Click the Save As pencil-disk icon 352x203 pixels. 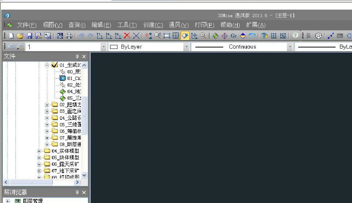coord(38,36)
